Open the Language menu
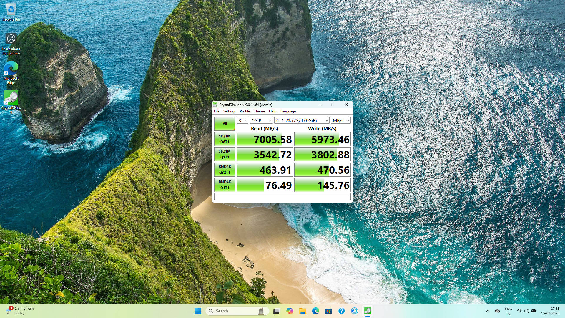 288,111
